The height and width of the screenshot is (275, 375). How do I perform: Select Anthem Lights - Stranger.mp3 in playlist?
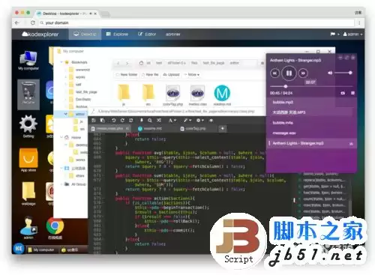pos(311,143)
